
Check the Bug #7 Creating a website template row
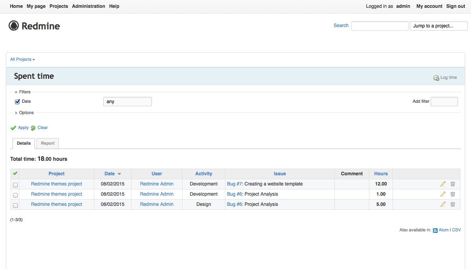pyautogui.click(x=15, y=185)
